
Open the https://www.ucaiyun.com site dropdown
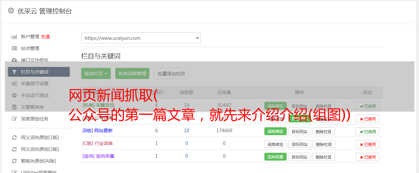141,38
